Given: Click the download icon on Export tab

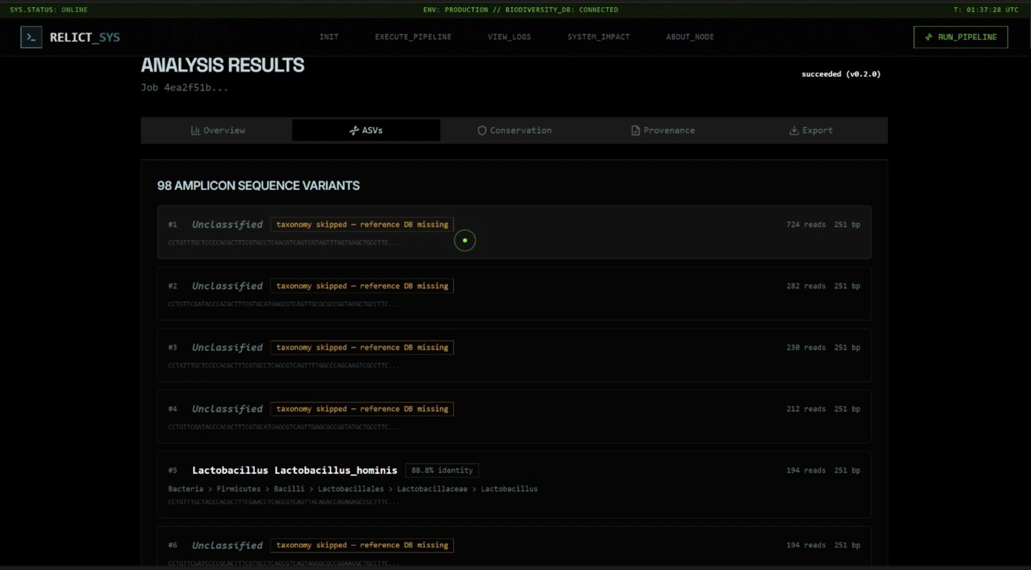Looking at the screenshot, I should click(x=794, y=131).
